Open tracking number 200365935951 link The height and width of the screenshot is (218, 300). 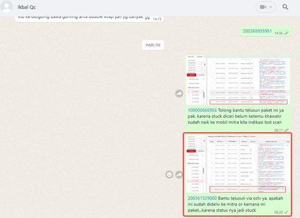click(257, 31)
